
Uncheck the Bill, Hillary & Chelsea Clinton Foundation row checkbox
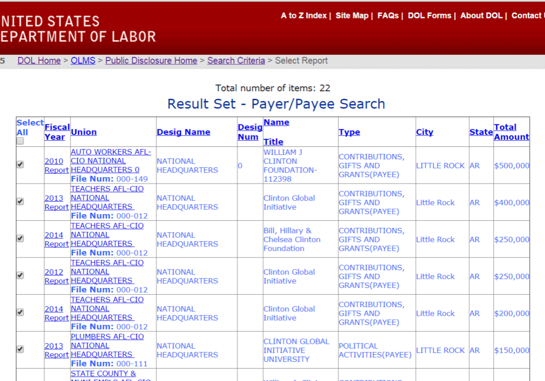[x=20, y=238]
